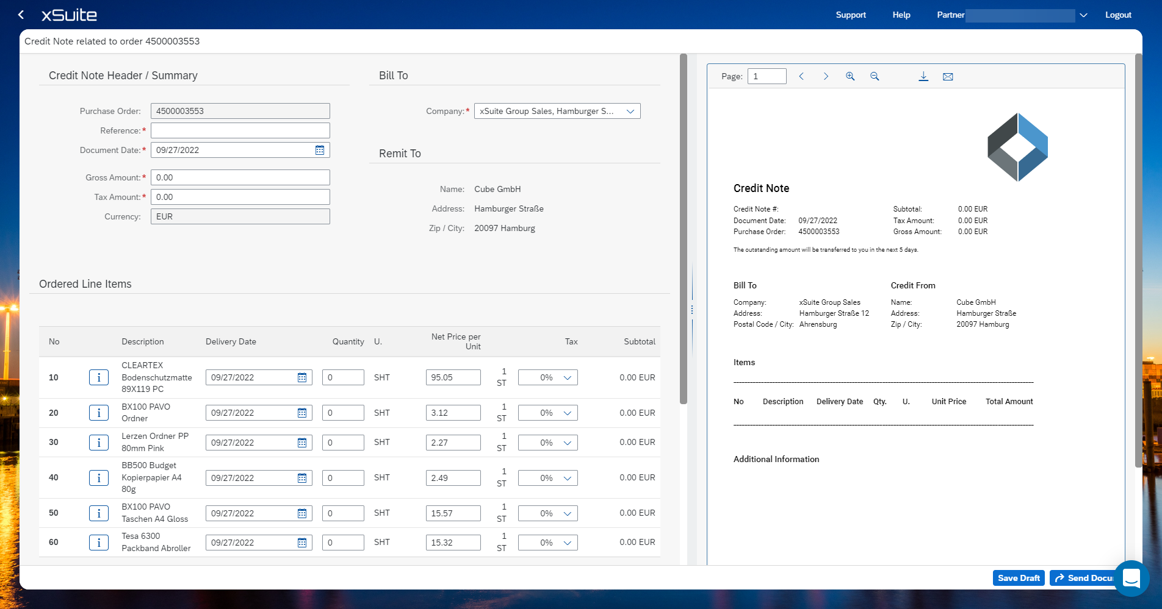Open info for line item 10
Viewport: 1162px width, 609px height.
point(99,377)
